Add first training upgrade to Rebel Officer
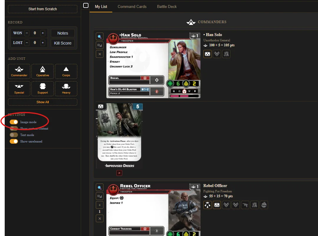Viewport: 318px width, 236px height. 226,205
